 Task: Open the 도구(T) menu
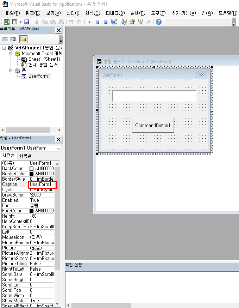point(158,13)
